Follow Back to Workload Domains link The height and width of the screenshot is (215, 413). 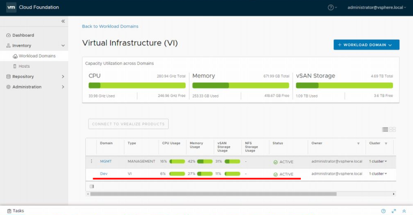[x=110, y=26]
